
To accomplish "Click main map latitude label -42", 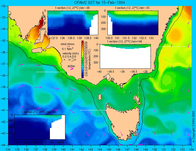I will point(3,122).
